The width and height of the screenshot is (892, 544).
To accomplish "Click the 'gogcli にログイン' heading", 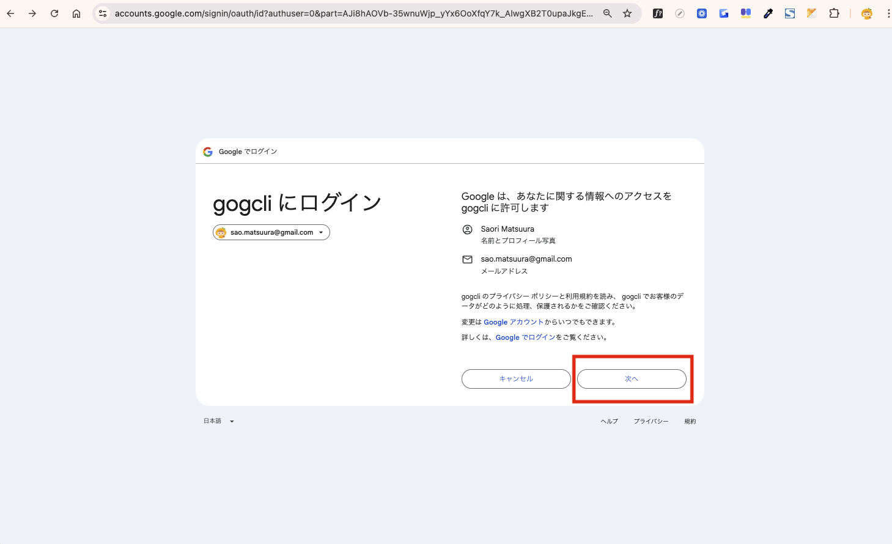I will pos(297,203).
